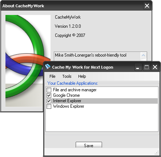161x157 pixels.
Task: Click the description text box in About dialog
Action: (x=97, y=56)
